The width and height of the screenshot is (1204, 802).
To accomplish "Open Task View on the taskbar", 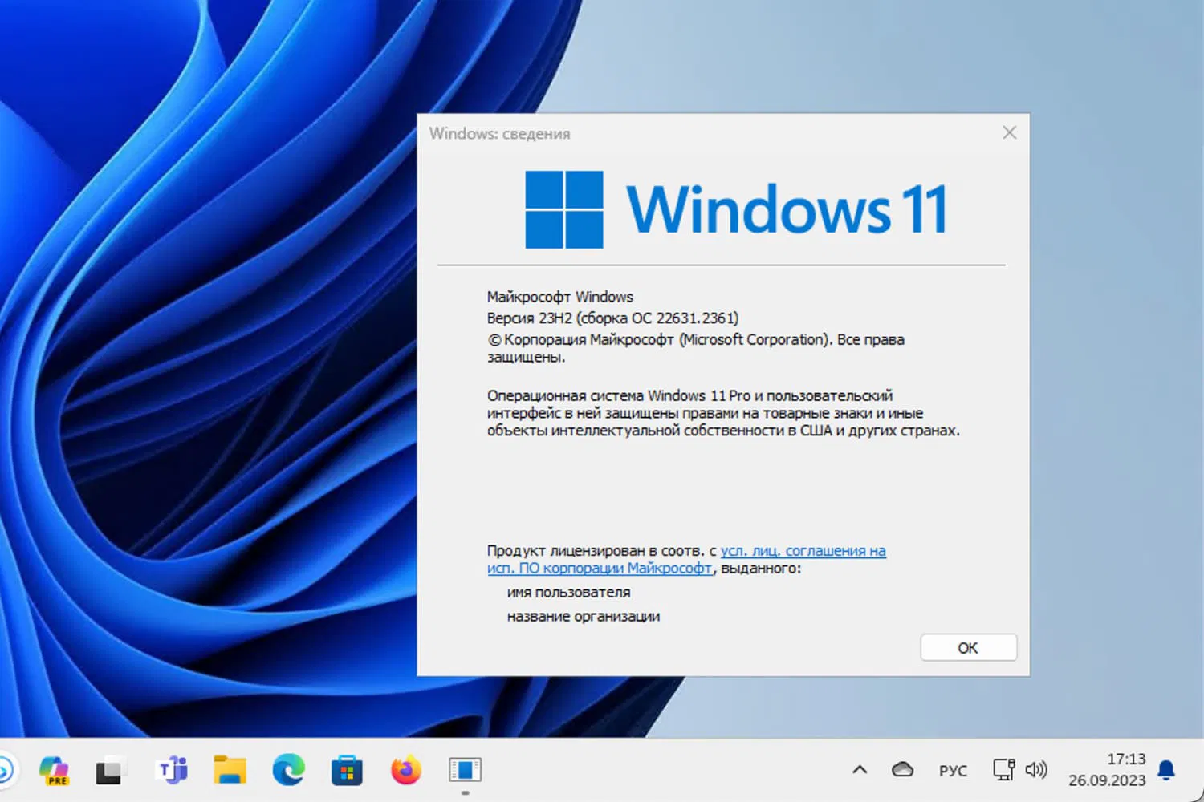I will click(111, 770).
